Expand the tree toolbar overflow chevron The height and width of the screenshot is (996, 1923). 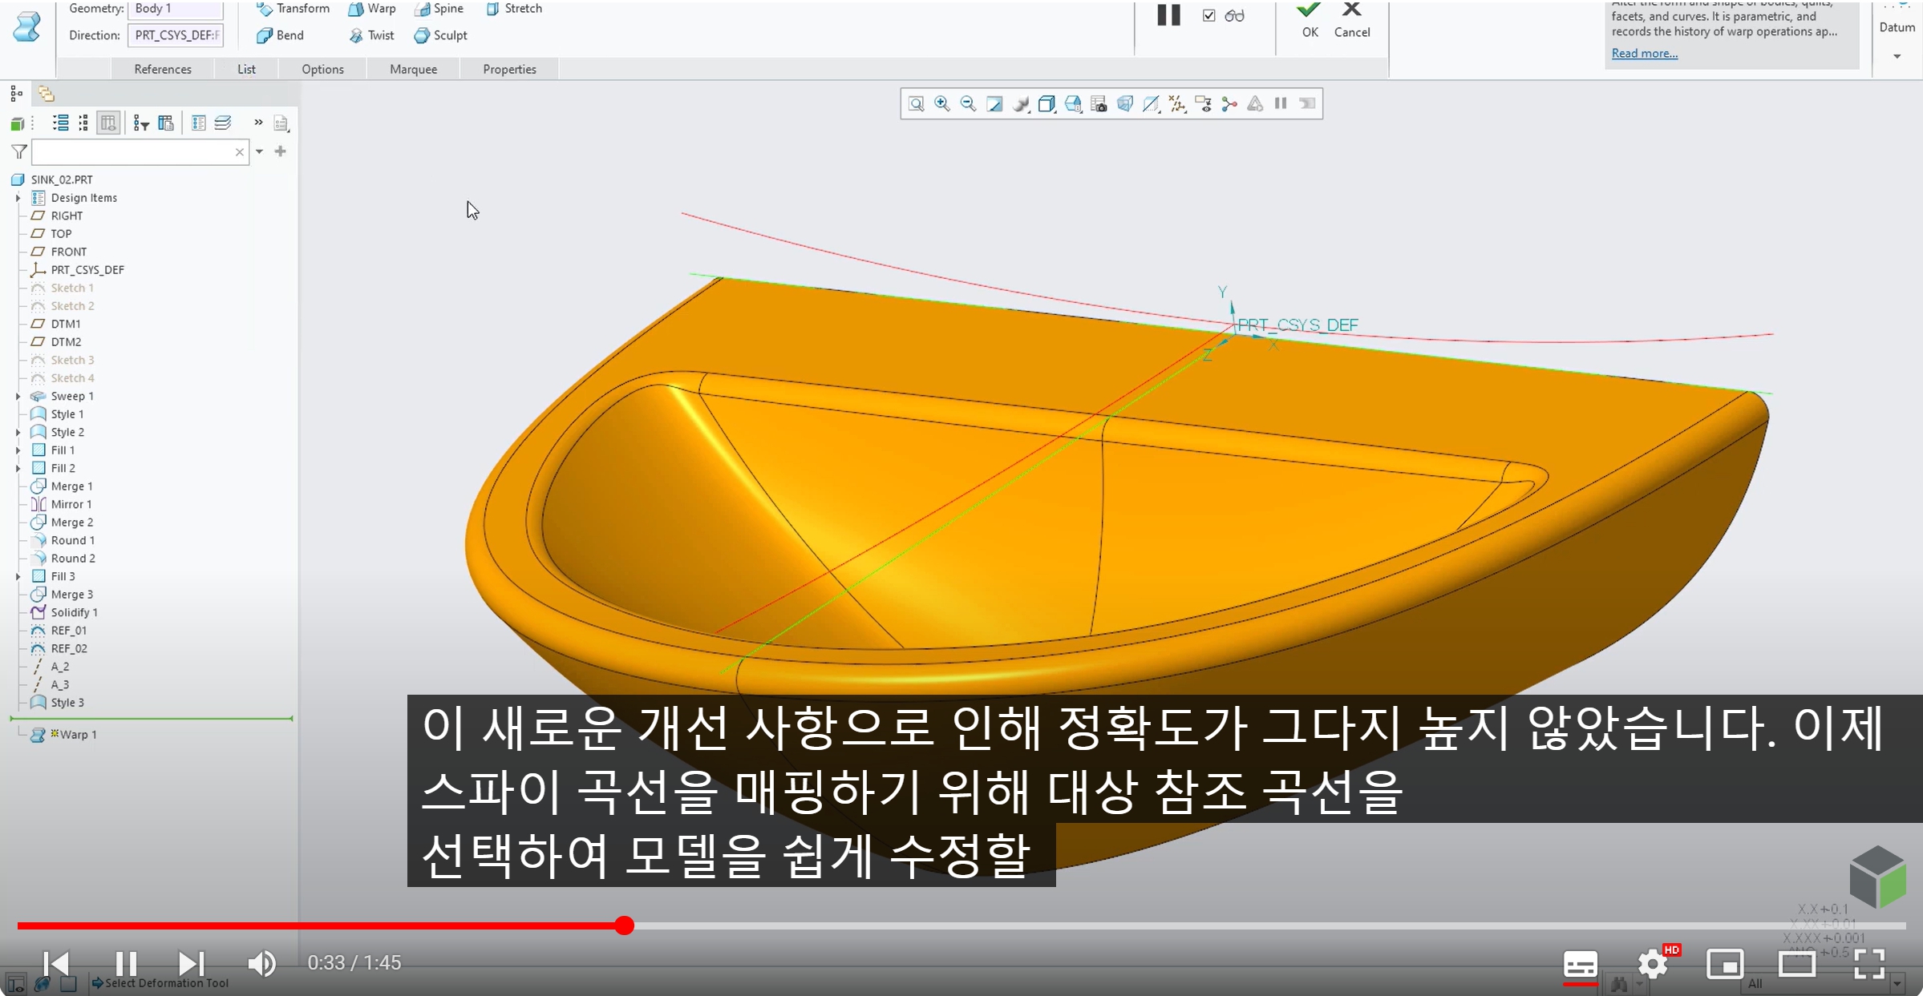pos(258,122)
